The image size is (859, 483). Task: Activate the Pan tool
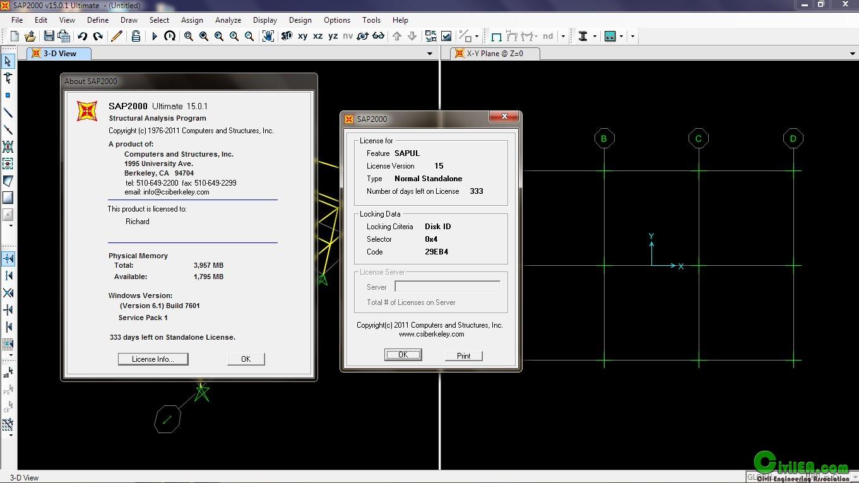tap(268, 36)
